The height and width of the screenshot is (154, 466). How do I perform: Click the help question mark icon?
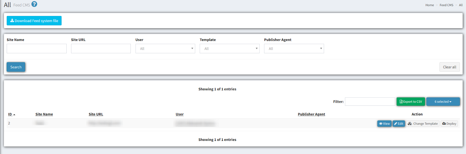pyautogui.click(x=34, y=4)
